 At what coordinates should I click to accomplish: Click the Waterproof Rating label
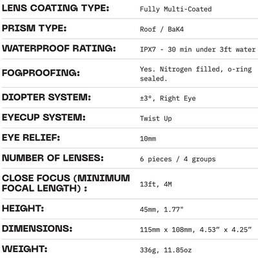[59, 48]
